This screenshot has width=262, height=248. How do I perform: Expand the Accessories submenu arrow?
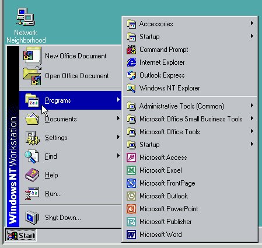click(252, 23)
